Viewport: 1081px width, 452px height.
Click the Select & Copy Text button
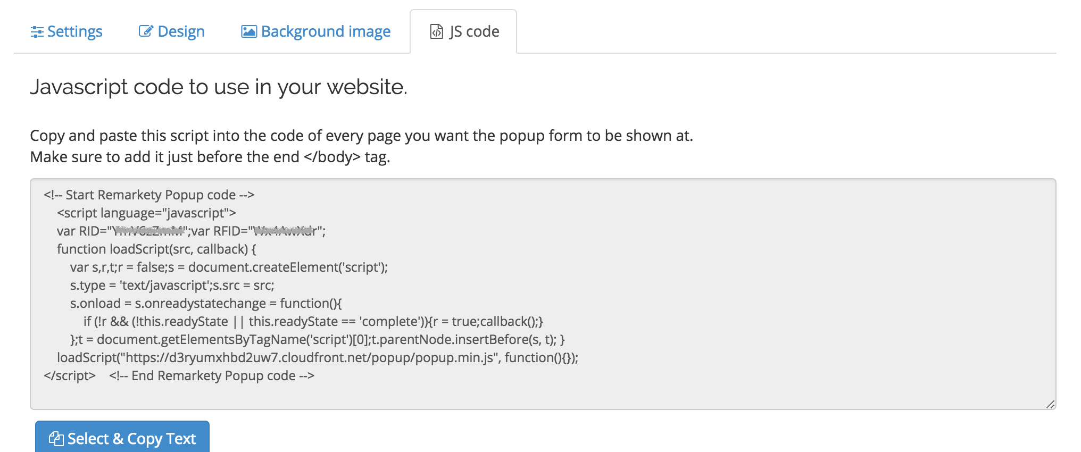pos(122,437)
